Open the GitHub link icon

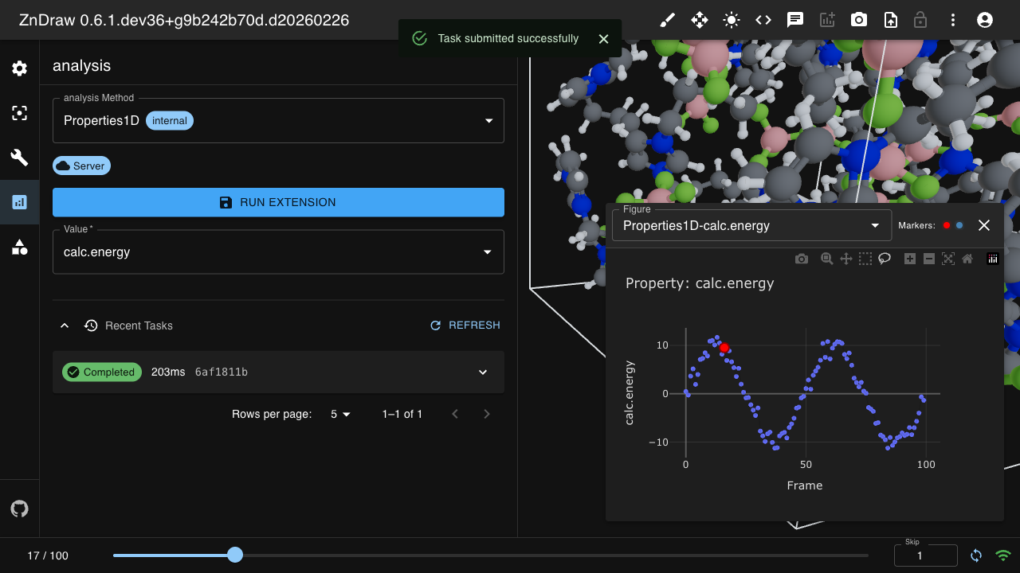pyautogui.click(x=19, y=508)
